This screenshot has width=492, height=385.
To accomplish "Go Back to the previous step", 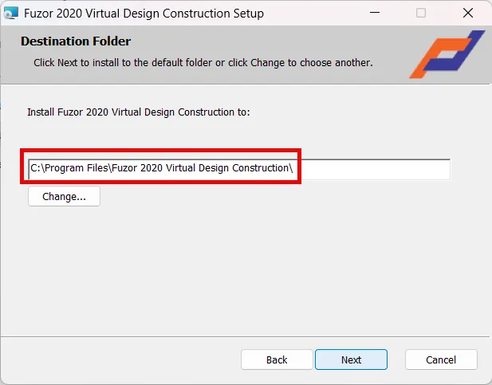I will [x=277, y=359].
